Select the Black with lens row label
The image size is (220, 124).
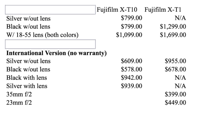[27, 77]
